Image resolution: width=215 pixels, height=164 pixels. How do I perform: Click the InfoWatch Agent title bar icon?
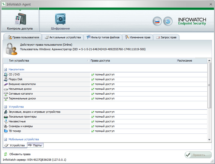[4, 4]
